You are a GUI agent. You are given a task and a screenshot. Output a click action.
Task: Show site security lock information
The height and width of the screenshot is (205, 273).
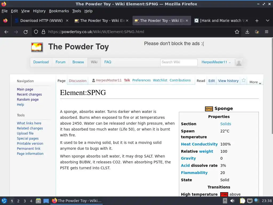(43, 32)
